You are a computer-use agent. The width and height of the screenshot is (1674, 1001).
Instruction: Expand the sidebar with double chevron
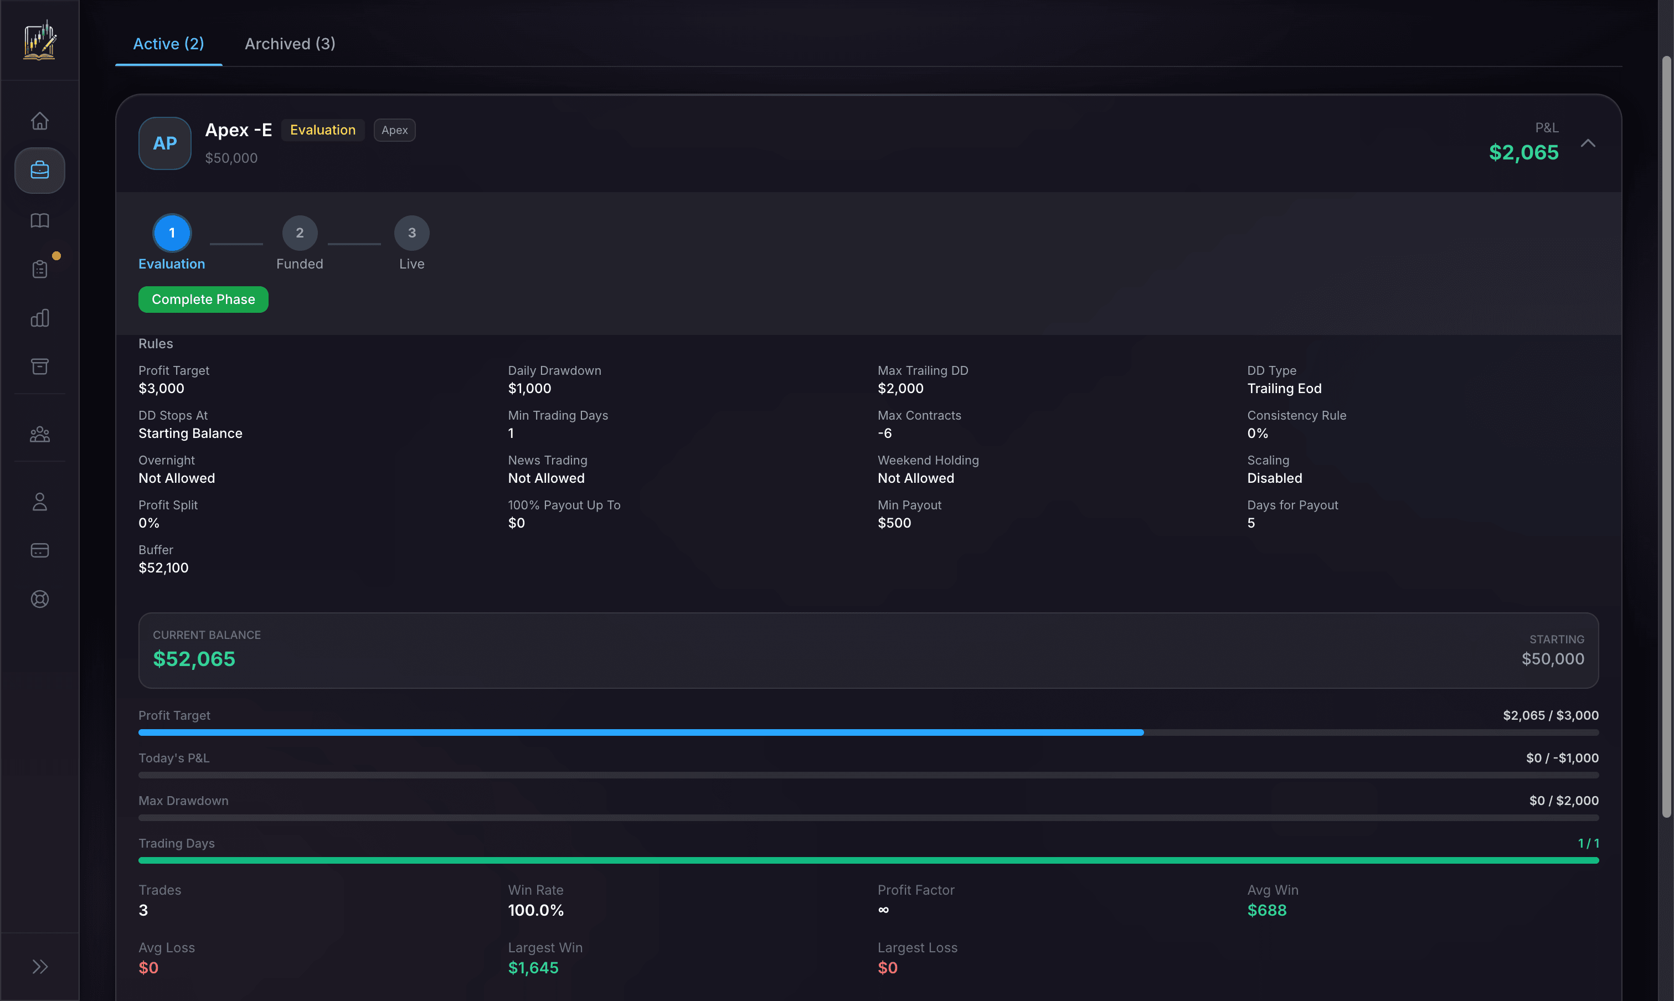40,967
